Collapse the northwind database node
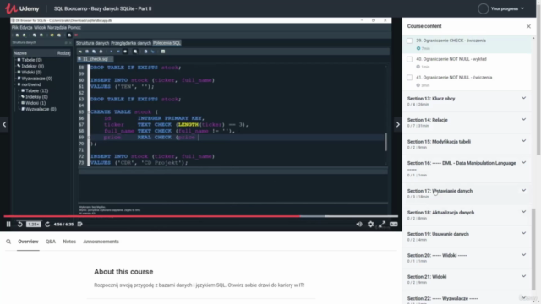The image size is (541, 304). click(x=15, y=84)
